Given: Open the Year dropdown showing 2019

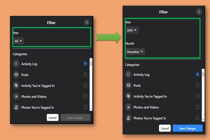Looking at the screenshot, I should click(x=132, y=30).
